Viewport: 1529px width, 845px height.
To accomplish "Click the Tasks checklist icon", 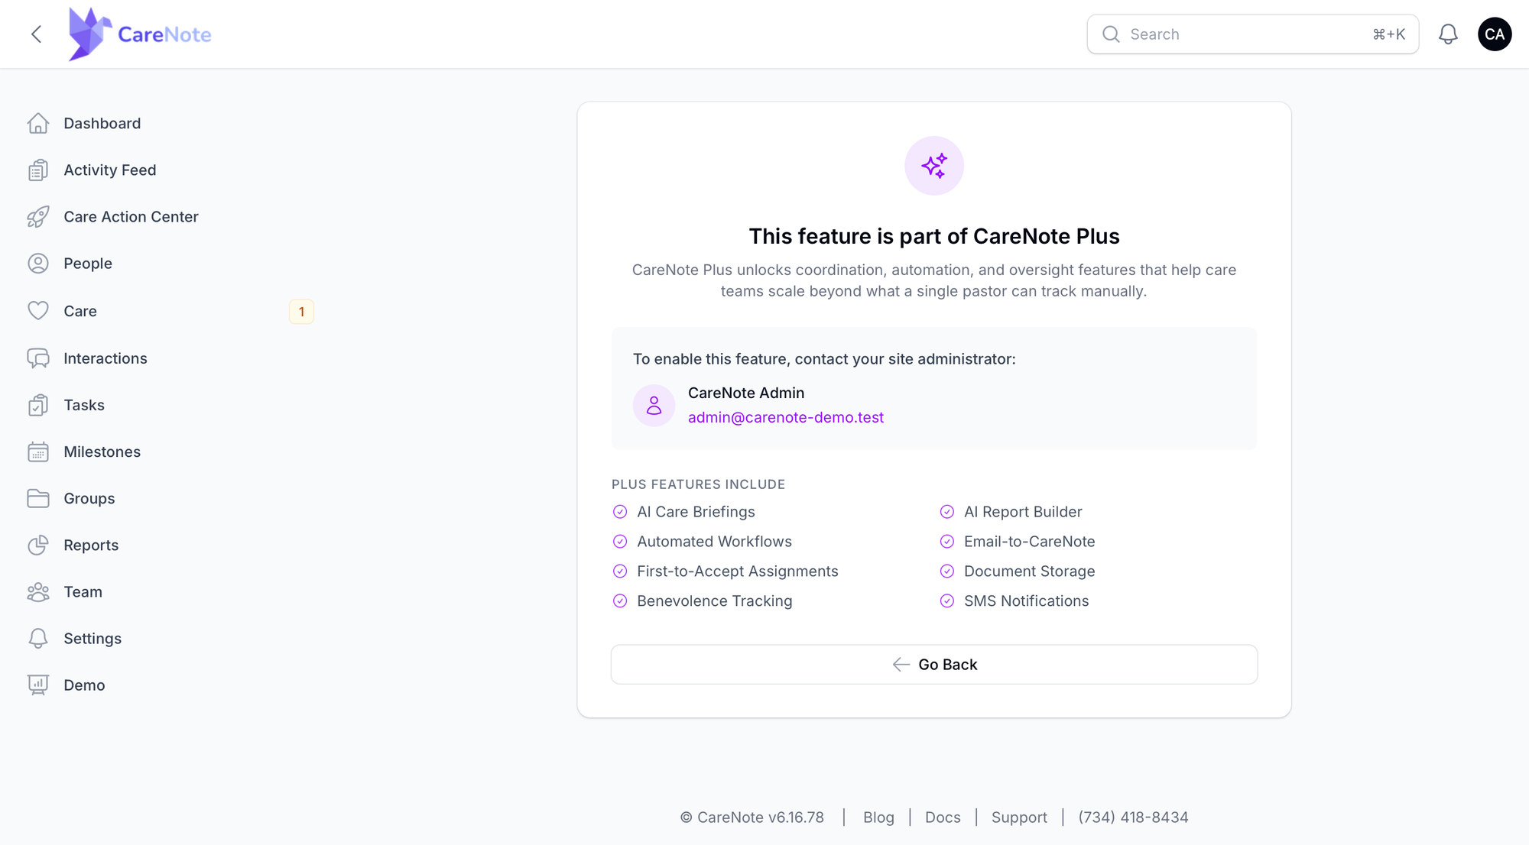I will 38,405.
